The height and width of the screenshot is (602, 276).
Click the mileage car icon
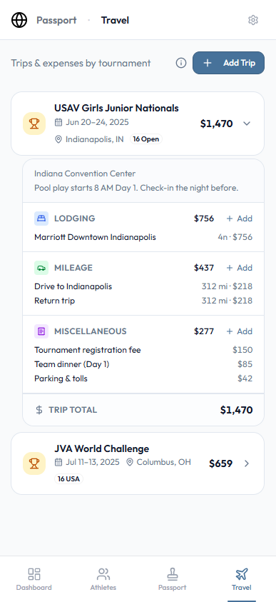click(41, 268)
